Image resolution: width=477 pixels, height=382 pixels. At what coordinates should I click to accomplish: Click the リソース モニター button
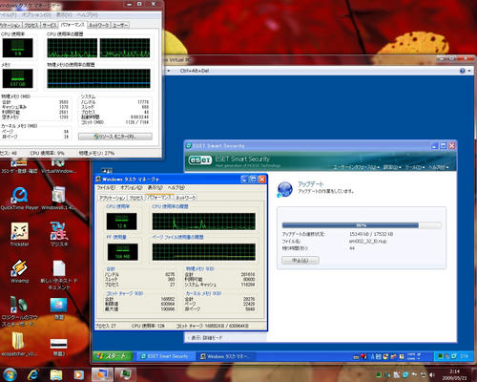pos(115,137)
